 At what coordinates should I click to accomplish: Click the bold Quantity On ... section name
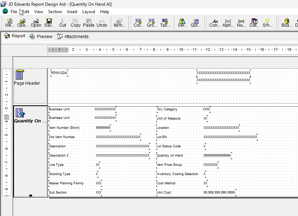click(30, 121)
